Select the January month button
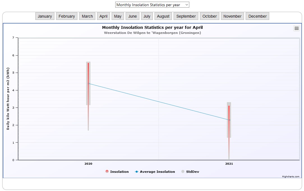The width and height of the screenshot is (304, 191). point(45,16)
